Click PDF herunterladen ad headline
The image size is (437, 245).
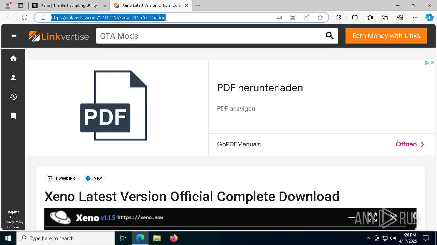(260, 88)
